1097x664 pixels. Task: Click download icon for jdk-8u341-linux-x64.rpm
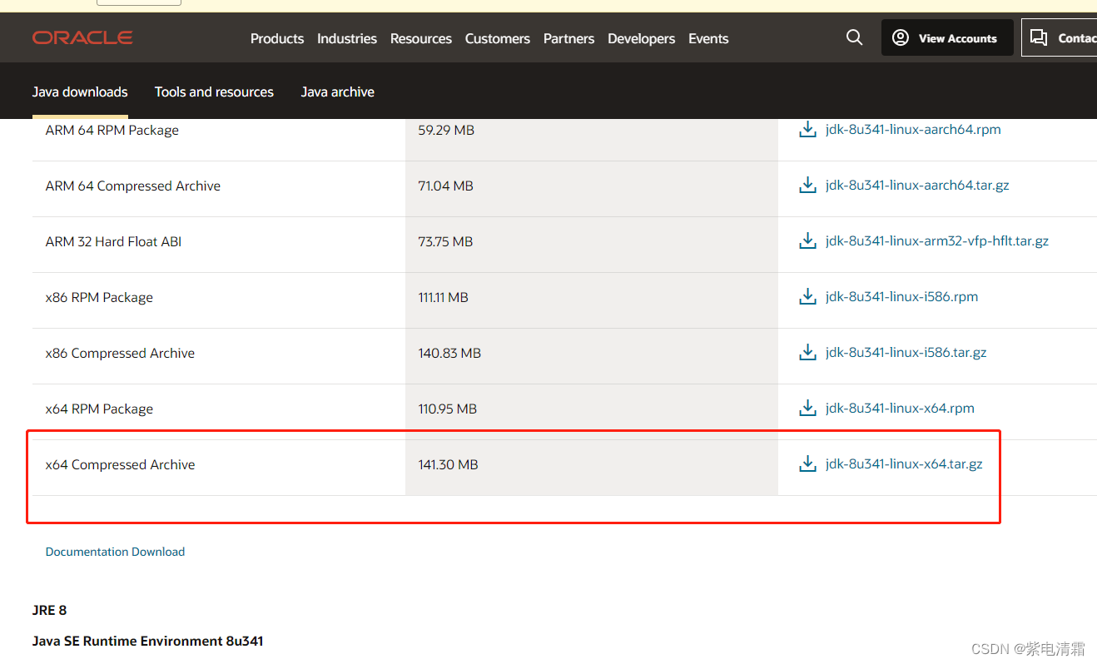[x=807, y=409]
